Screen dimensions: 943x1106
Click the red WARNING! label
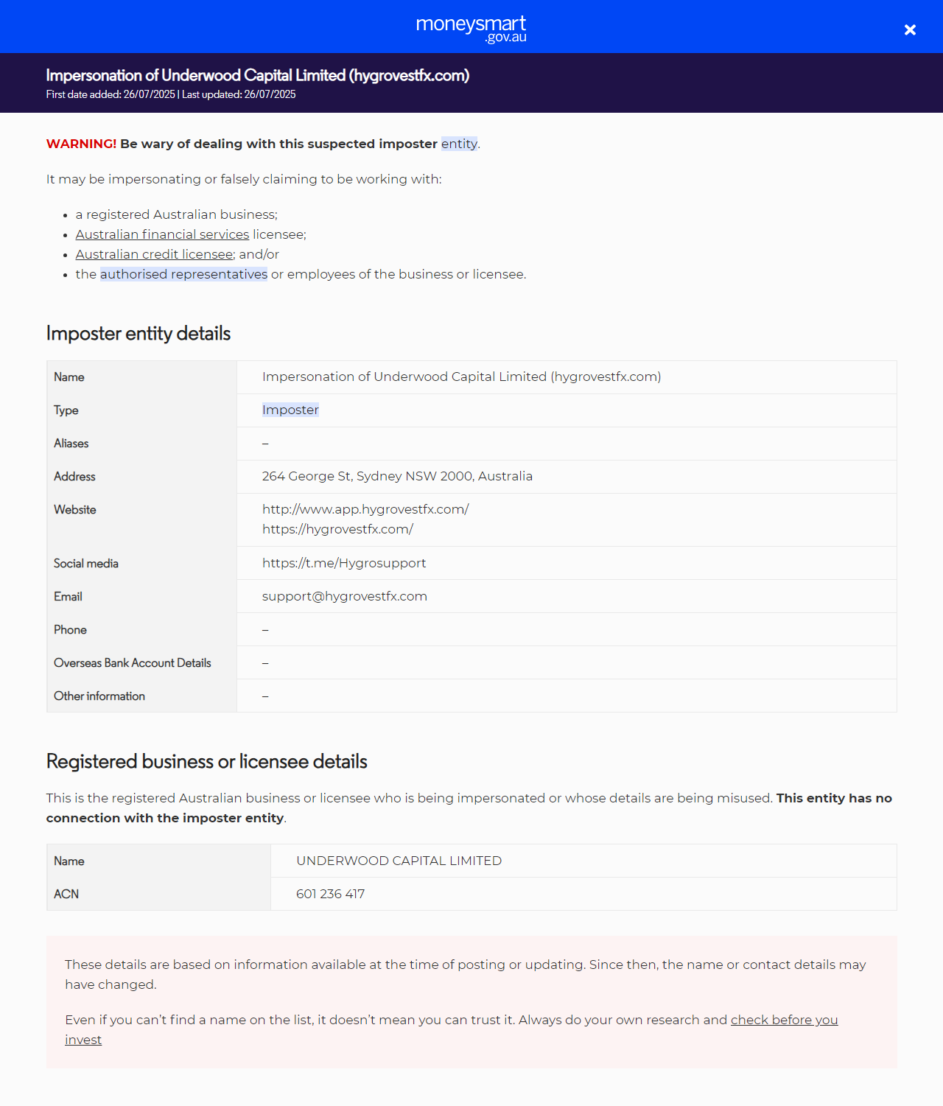click(81, 144)
